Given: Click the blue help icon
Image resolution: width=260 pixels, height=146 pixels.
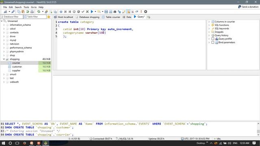Looking at the screenshot, I should (61, 12).
